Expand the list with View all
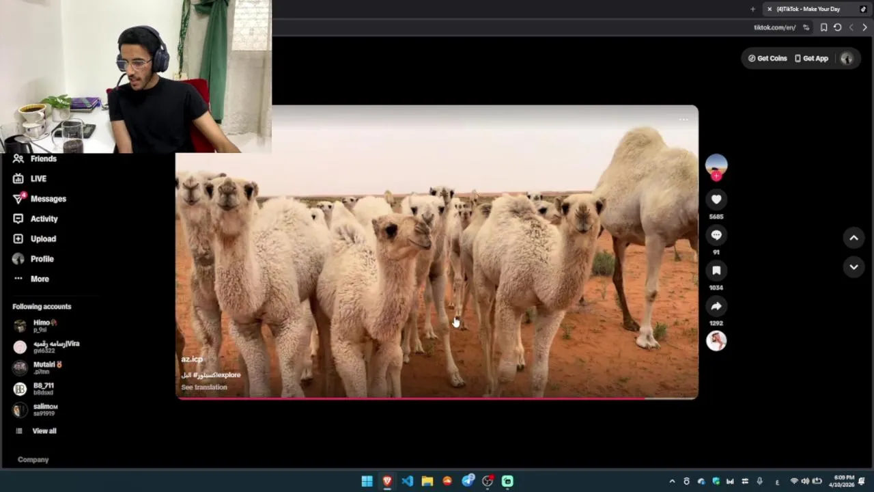This screenshot has height=492, width=874. 37,431
